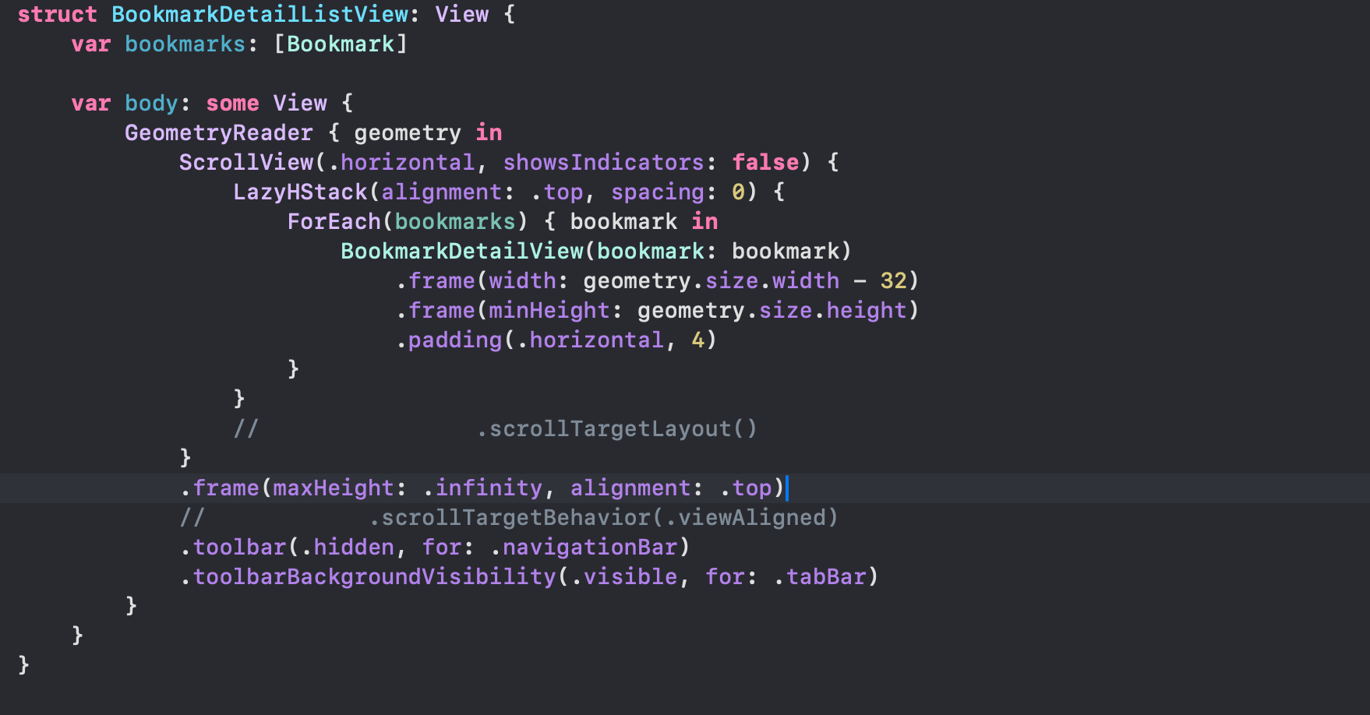Place cursor on BookmarkDetailListView struct name
Screen dimensions: 1370x715
pos(260,15)
